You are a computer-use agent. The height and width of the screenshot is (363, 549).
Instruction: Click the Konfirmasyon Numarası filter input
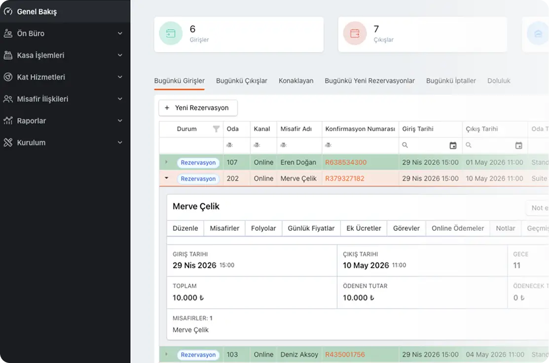(360, 145)
